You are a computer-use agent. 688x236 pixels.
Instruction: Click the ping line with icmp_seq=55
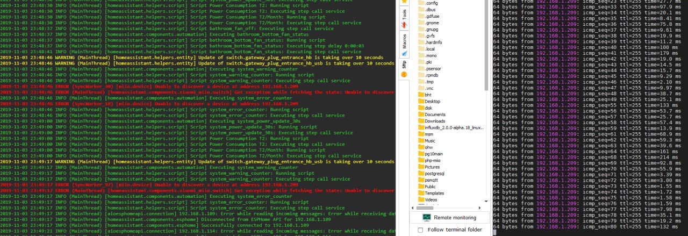[586, 105]
